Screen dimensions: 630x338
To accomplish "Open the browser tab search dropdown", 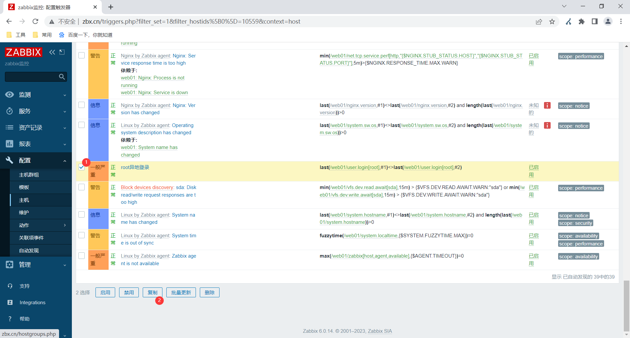I will [x=564, y=6].
